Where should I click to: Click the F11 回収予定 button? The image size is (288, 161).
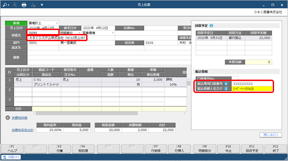252,149
